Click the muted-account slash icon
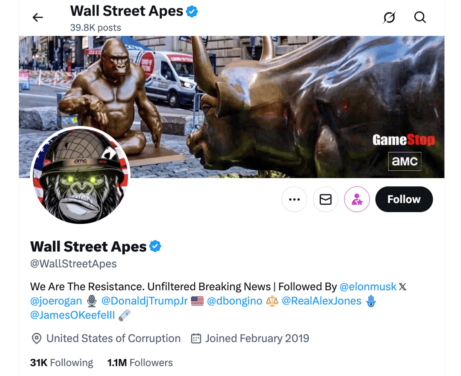Screen dimensions: 461x376 [389, 17]
